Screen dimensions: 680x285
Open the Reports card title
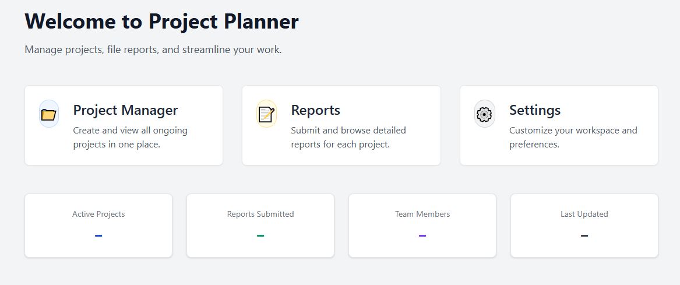click(x=315, y=110)
